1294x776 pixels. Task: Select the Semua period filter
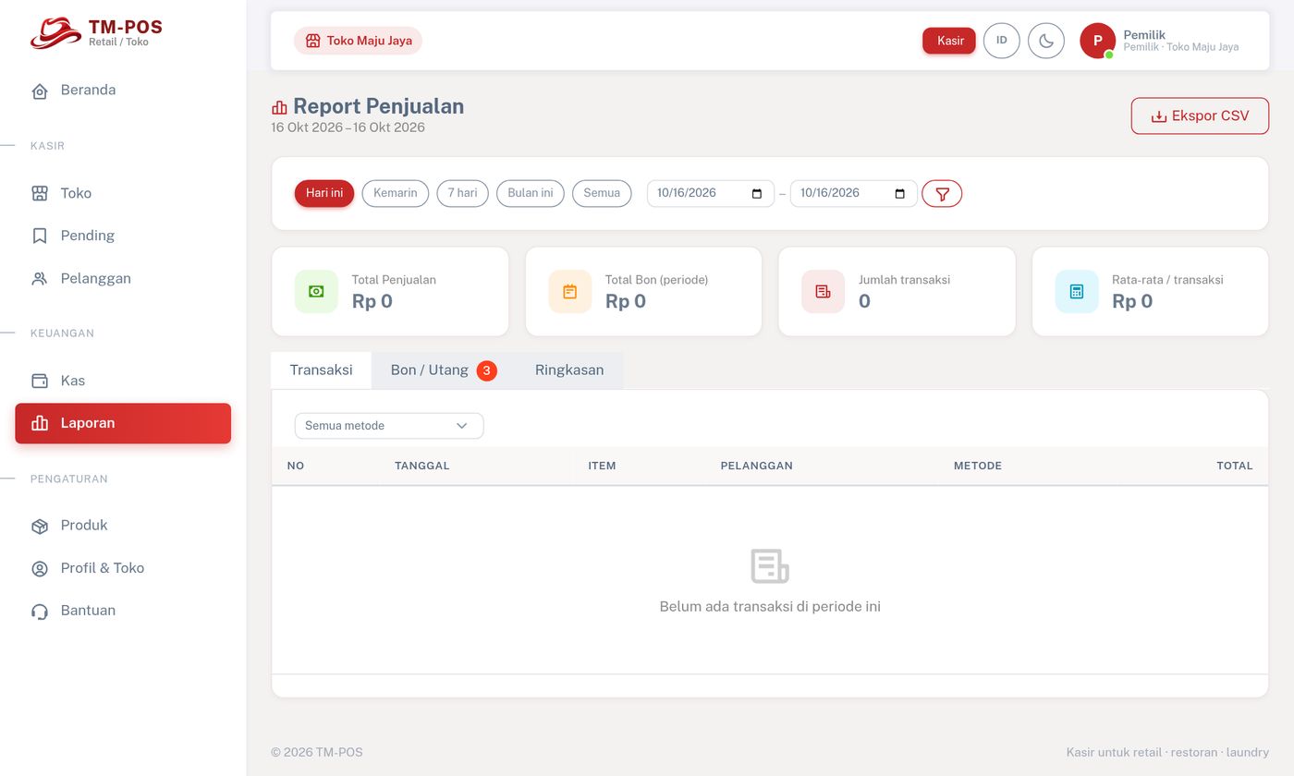coord(602,193)
